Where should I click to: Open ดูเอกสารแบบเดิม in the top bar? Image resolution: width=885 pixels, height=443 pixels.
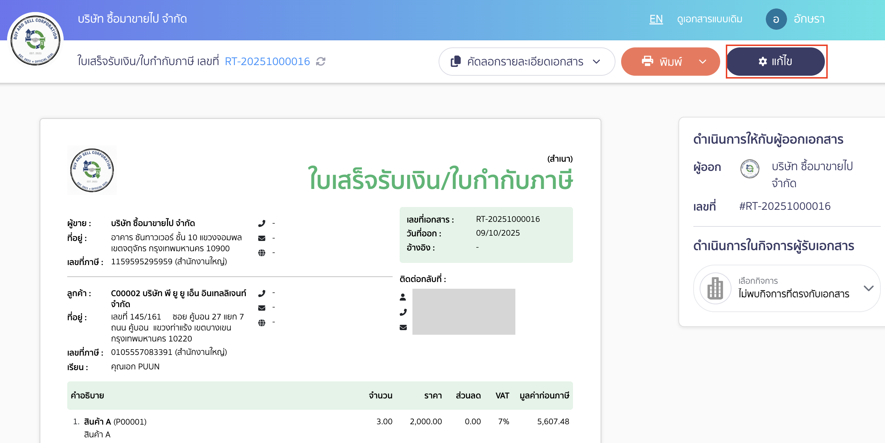pyautogui.click(x=710, y=19)
